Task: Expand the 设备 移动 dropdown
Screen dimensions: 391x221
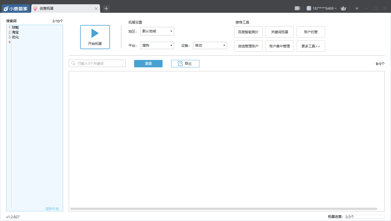Action: [210, 45]
